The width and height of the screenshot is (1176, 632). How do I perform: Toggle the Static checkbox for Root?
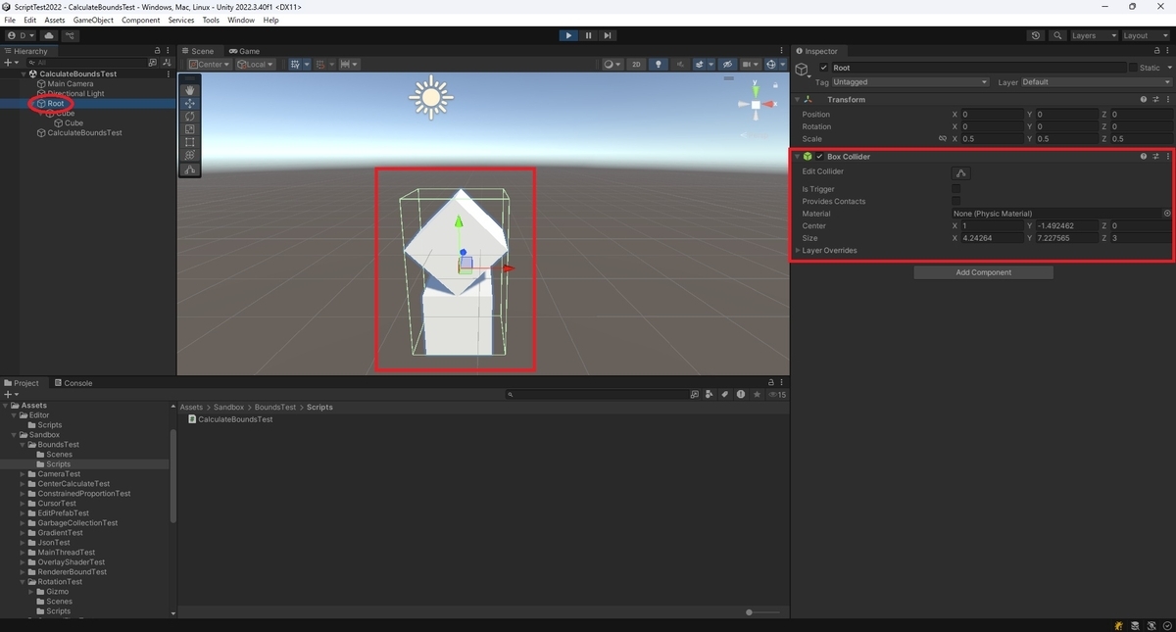pos(1133,68)
